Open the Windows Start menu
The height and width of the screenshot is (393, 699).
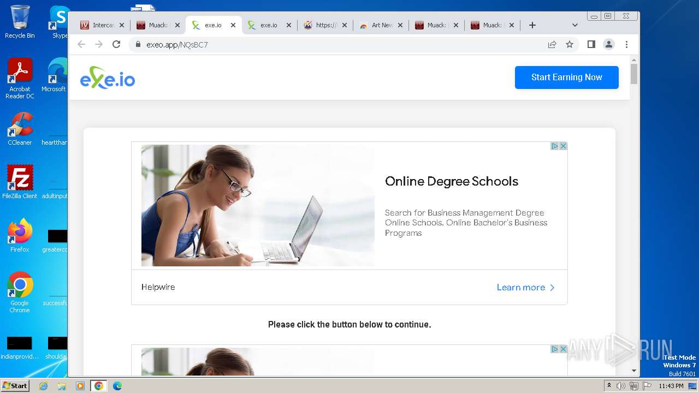[x=15, y=385]
